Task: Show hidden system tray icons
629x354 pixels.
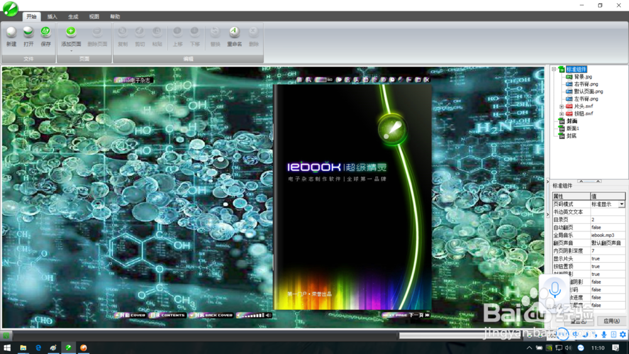Action: (529, 348)
